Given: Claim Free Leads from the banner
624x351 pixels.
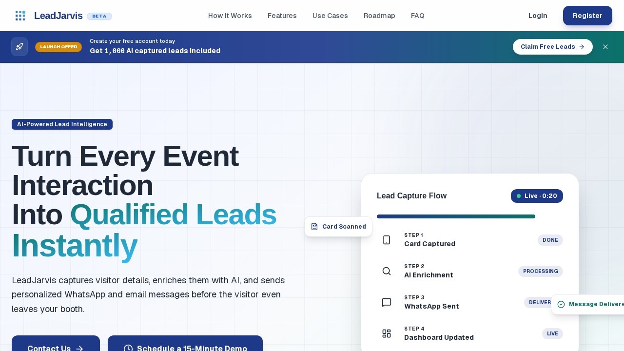Looking at the screenshot, I should tap(553, 47).
